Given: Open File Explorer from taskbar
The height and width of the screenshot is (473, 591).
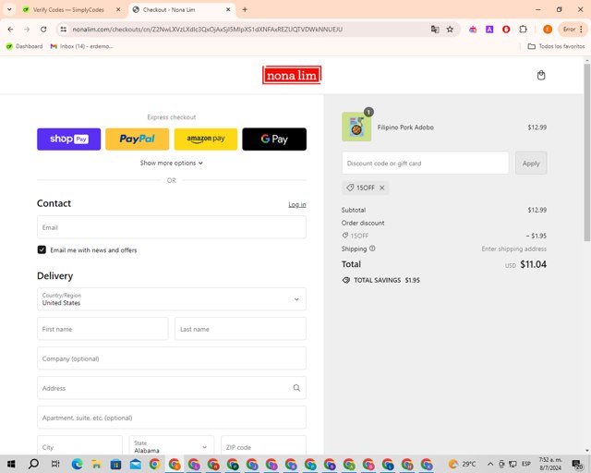Looking at the screenshot, I should 96,464.
